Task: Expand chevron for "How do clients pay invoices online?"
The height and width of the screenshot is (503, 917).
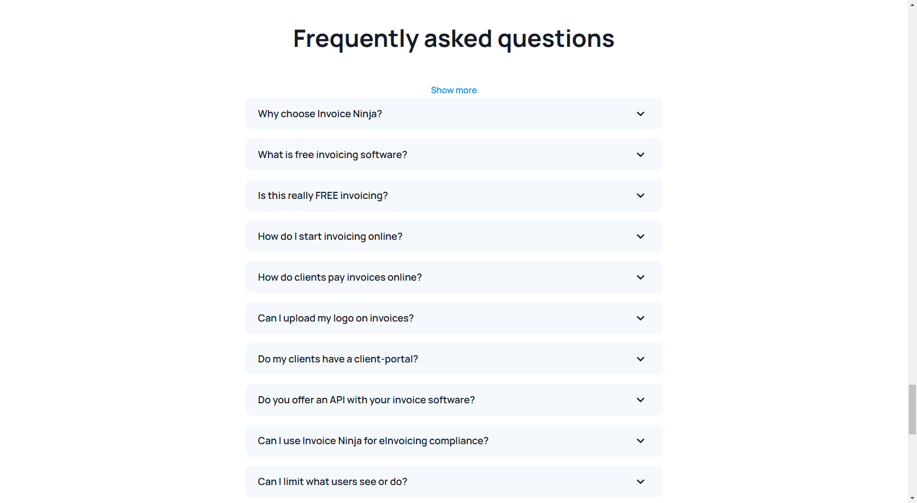Action: pos(640,277)
